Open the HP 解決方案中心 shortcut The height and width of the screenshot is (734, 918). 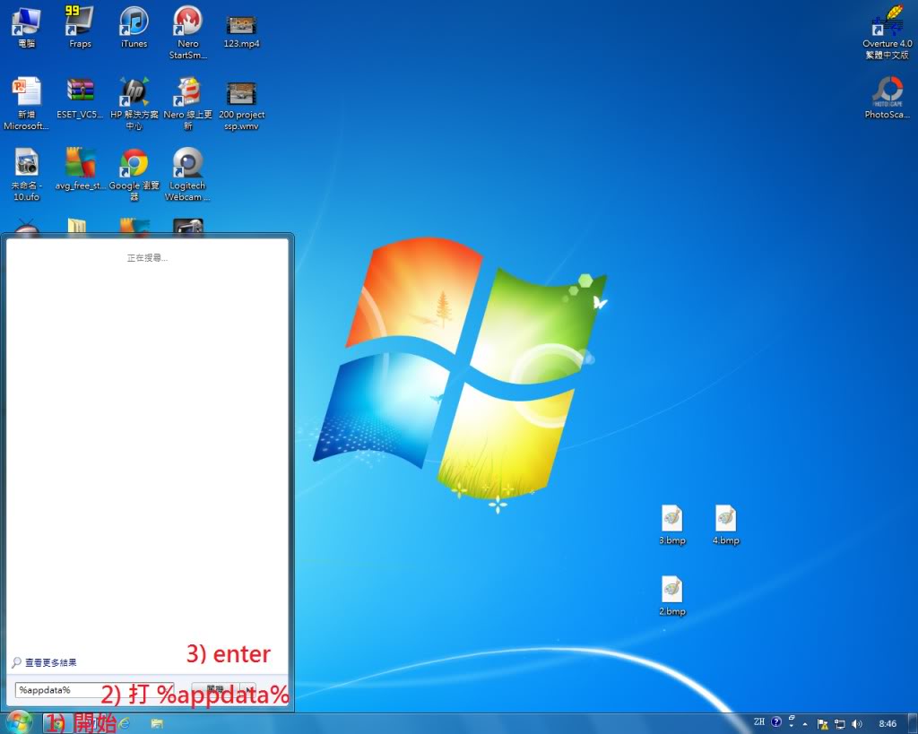[x=134, y=103]
